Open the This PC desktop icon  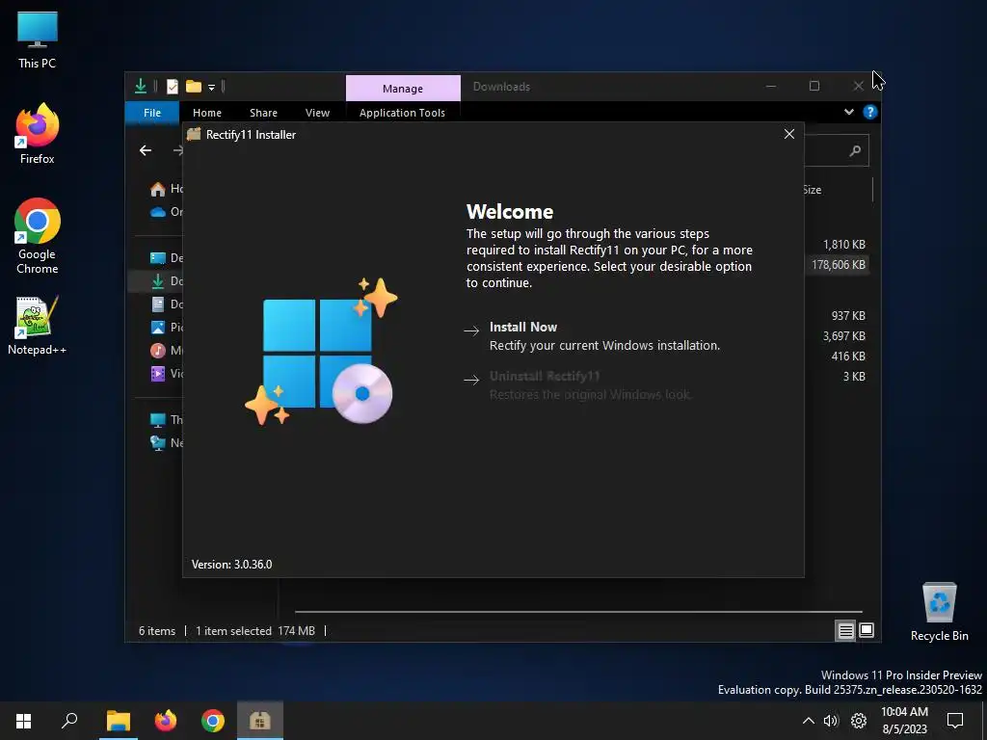38,40
